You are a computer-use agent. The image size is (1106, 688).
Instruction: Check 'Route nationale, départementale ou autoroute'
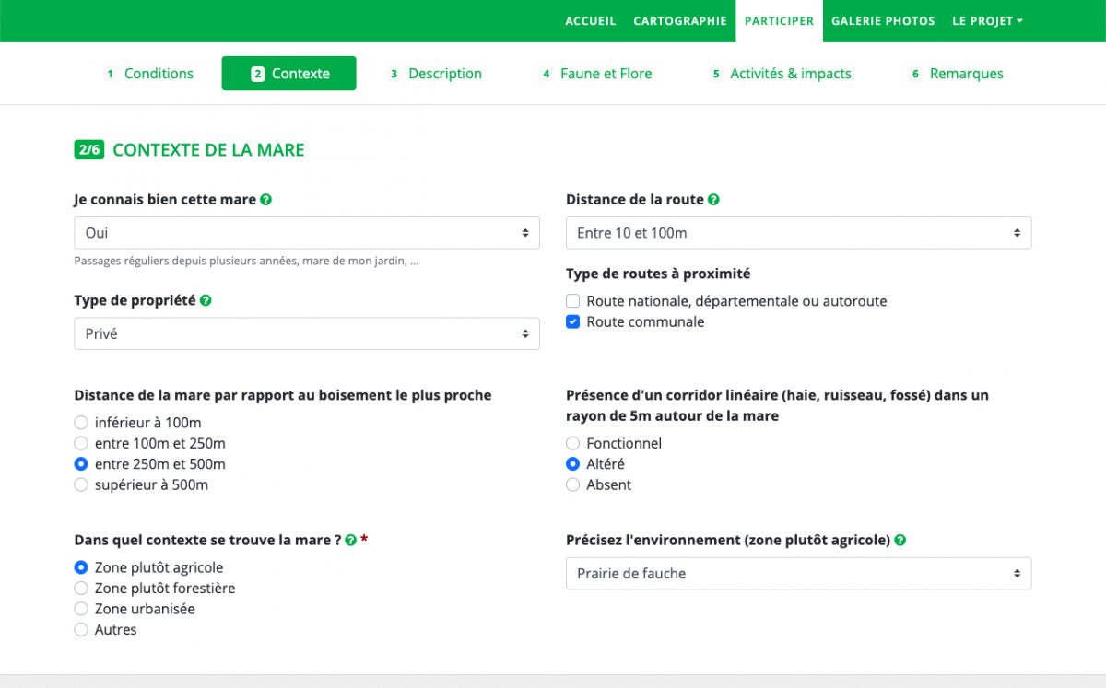point(573,301)
